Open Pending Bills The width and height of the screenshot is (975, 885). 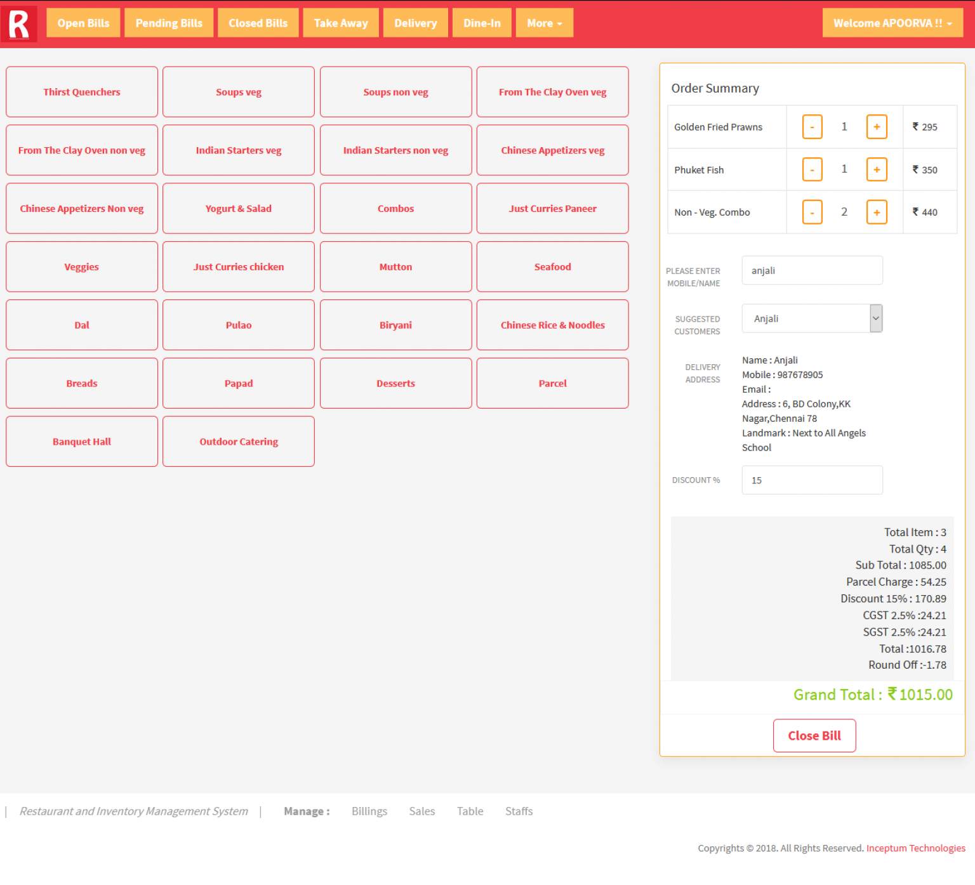[168, 22]
